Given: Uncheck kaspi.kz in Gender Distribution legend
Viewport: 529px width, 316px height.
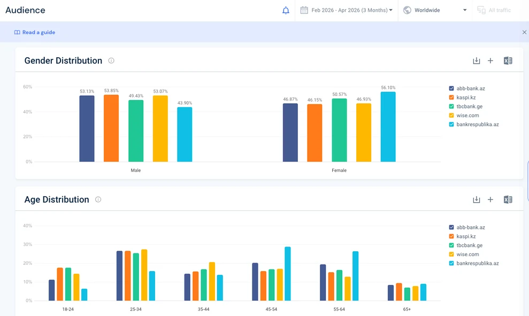Looking at the screenshot, I should 451,97.
